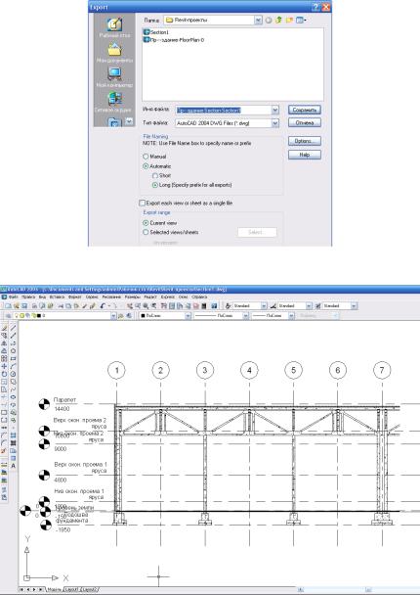Select the Circle draw tool
Screen dimensions: 420x595
(x=14, y=374)
